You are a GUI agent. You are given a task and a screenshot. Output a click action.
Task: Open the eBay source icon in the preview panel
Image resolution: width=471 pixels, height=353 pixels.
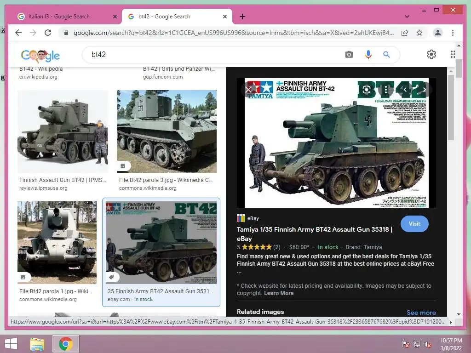[x=241, y=218]
